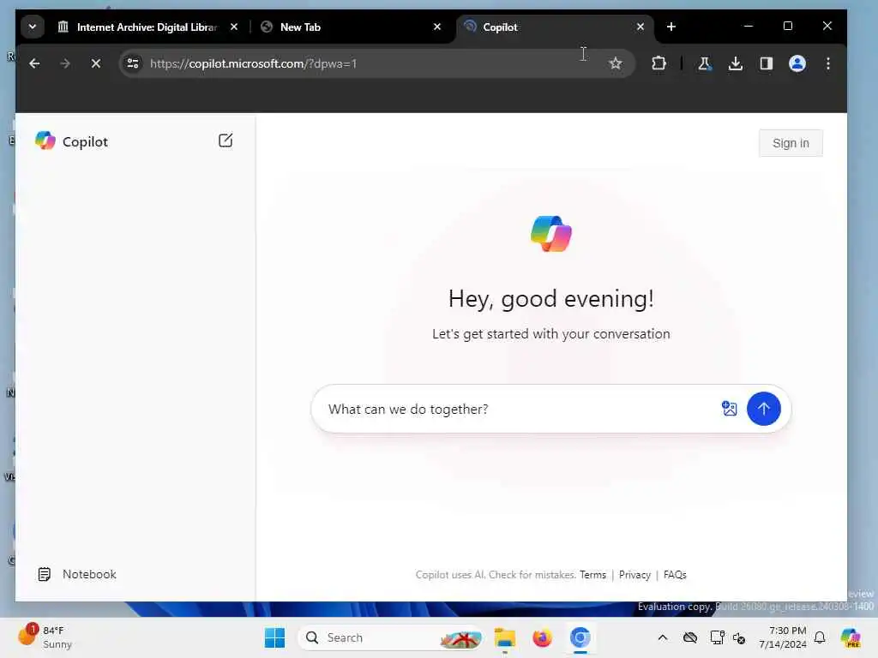The image size is (878, 658).
Task: Open the Chrome three-dot menu
Action: pos(827,63)
